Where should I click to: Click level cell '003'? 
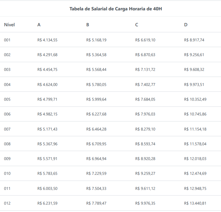coord(7,70)
